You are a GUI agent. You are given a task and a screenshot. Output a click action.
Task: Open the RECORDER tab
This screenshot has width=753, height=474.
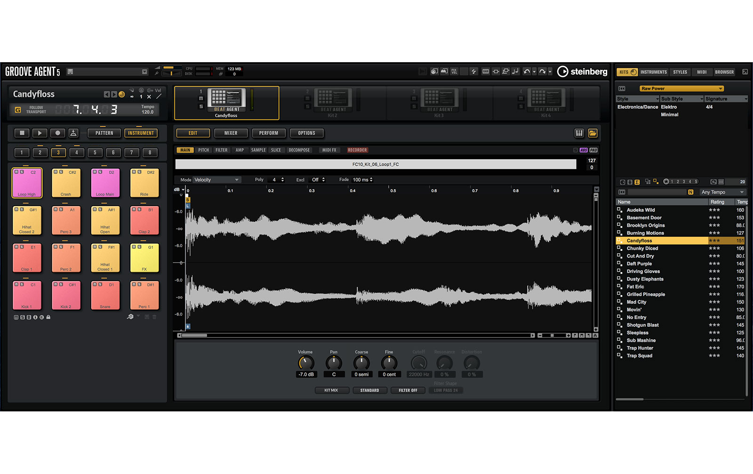pyautogui.click(x=357, y=150)
